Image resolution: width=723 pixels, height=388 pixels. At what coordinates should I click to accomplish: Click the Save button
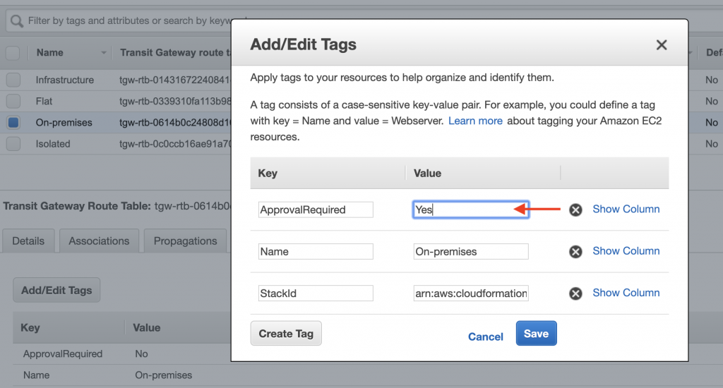click(x=536, y=334)
